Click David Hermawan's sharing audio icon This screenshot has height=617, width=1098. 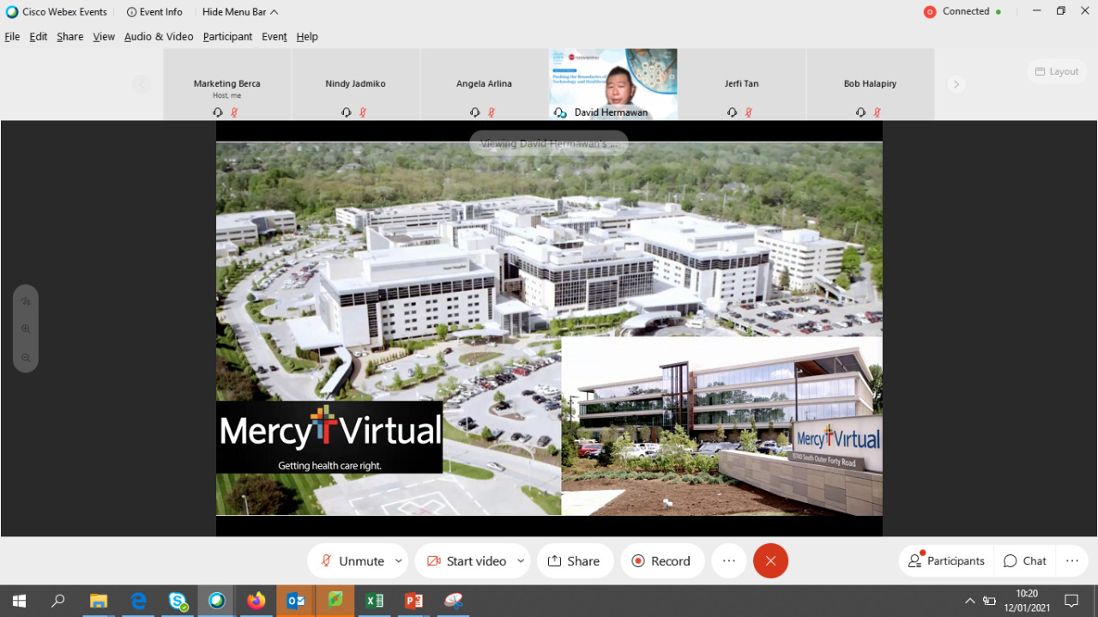point(561,112)
